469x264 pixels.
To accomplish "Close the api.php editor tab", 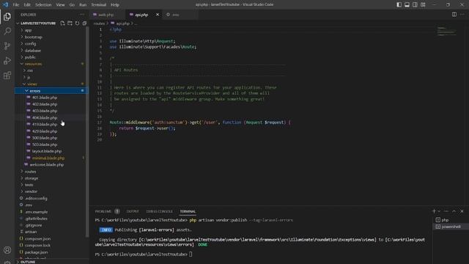I will point(158,15).
